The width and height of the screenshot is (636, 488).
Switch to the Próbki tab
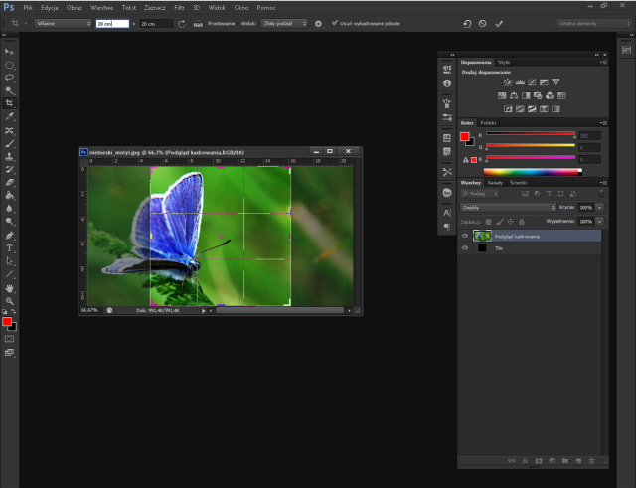[x=488, y=123]
